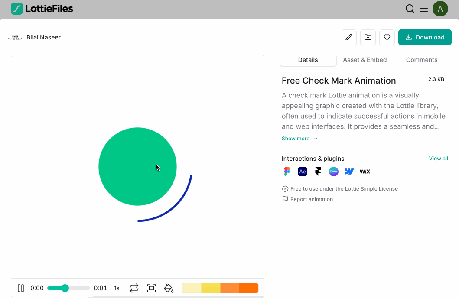Like the animation with the heart icon
The width and height of the screenshot is (459, 298).
tap(387, 37)
